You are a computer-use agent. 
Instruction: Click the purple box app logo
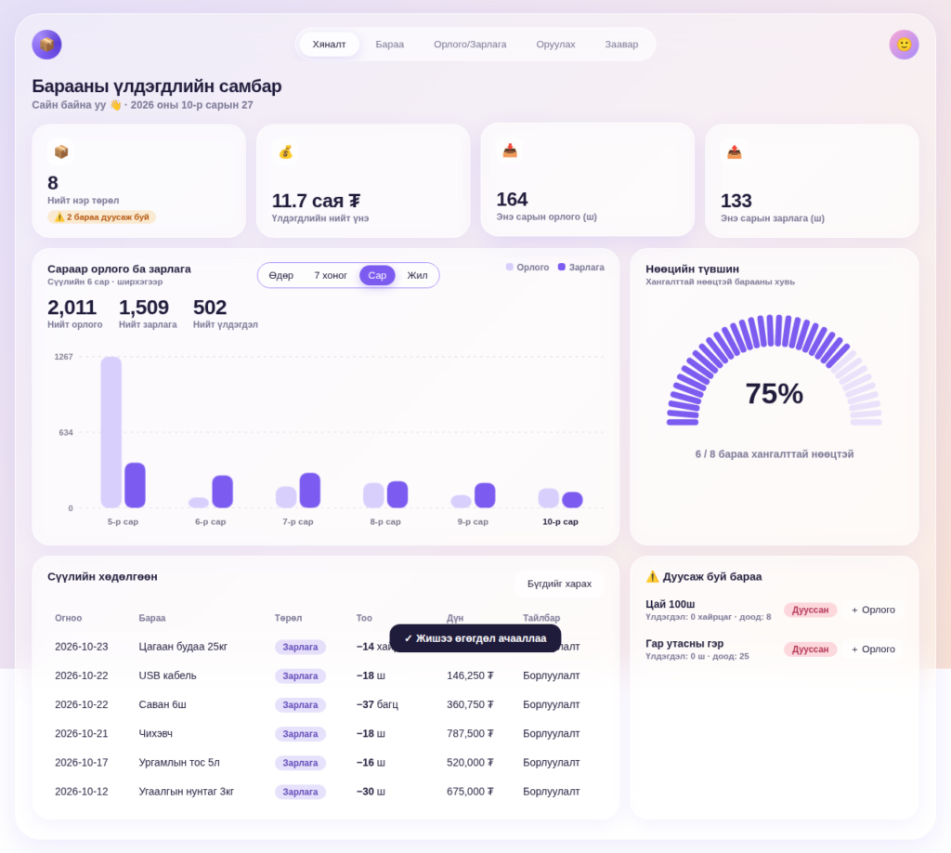pos(46,45)
